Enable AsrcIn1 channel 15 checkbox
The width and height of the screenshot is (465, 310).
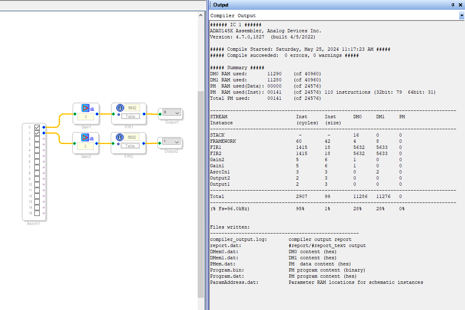click(x=37, y=213)
